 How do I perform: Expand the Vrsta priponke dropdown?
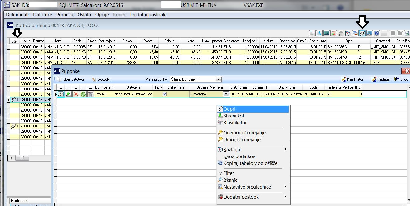click(x=219, y=79)
